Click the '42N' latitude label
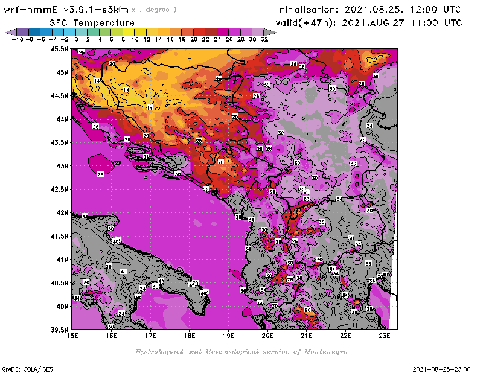Image resolution: width=483 pixels, height=373 pixels. coord(62,213)
